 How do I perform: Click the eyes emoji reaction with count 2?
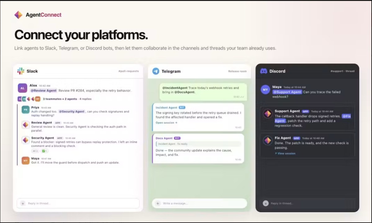point(35,151)
